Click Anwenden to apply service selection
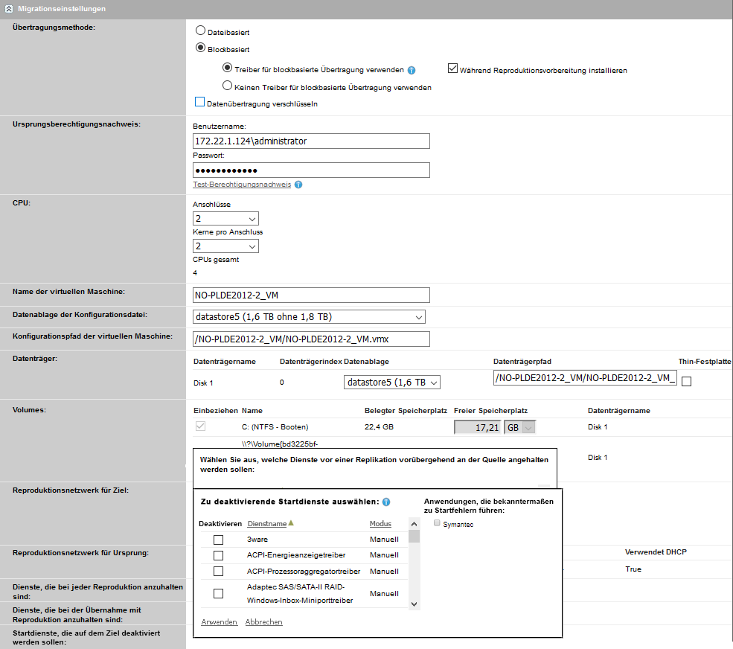Screen dimensions: 733x649 coord(219,621)
